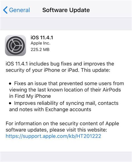This screenshot has width=132, height=162.
Task: Click the "This update:" text
Action: [96, 70]
